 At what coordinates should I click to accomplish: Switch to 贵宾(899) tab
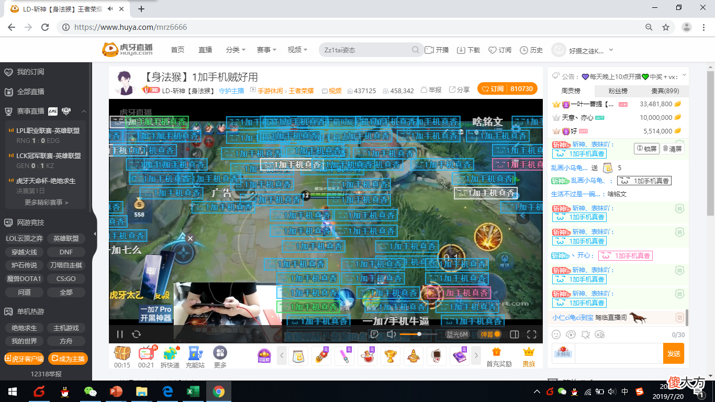click(665, 91)
